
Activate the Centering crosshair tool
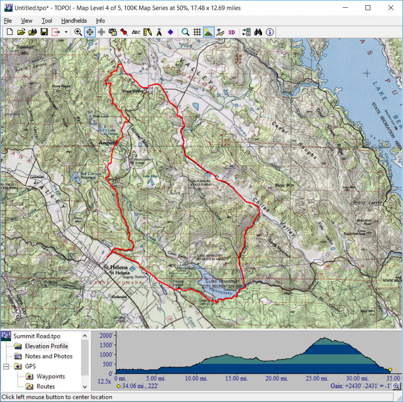tap(89, 32)
